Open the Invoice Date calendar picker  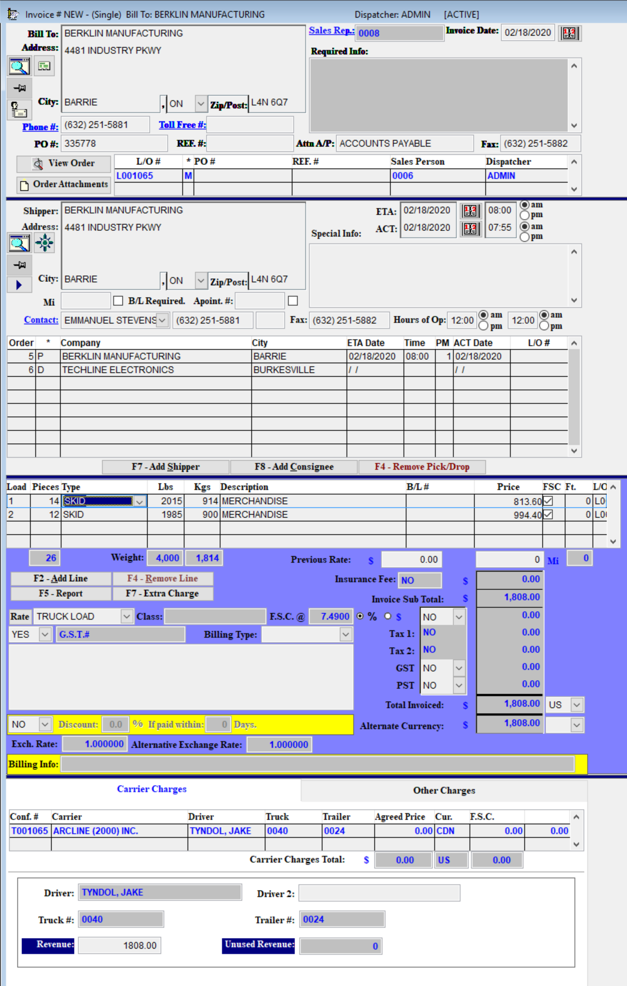point(569,33)
